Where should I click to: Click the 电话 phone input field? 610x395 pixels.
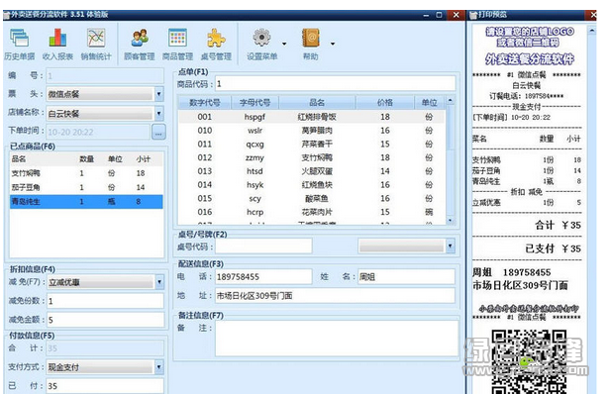point(263,277)
